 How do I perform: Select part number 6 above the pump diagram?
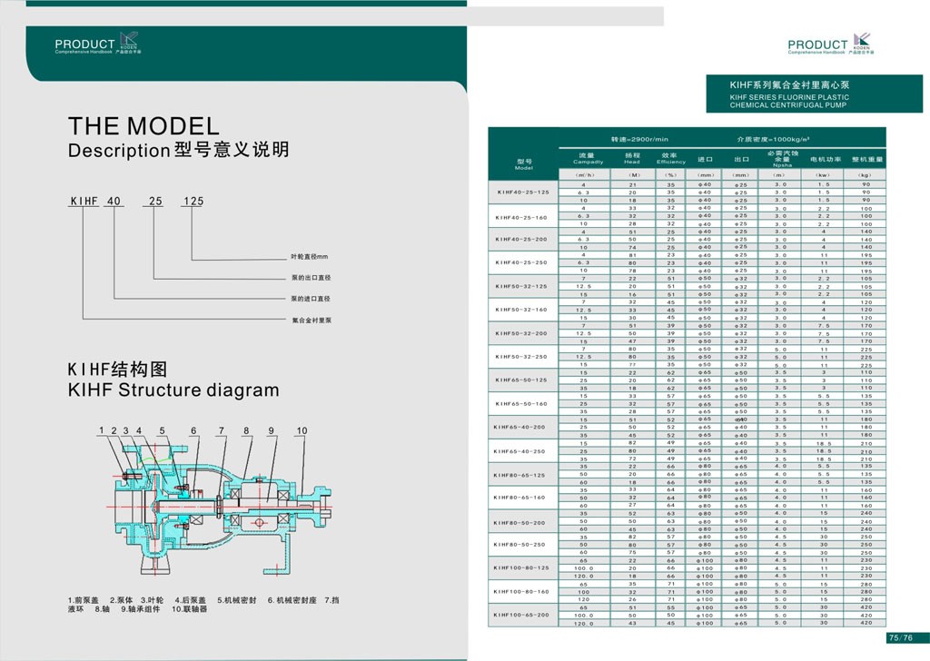click(193, 430)
